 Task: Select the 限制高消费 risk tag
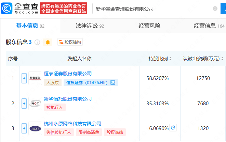89,132
